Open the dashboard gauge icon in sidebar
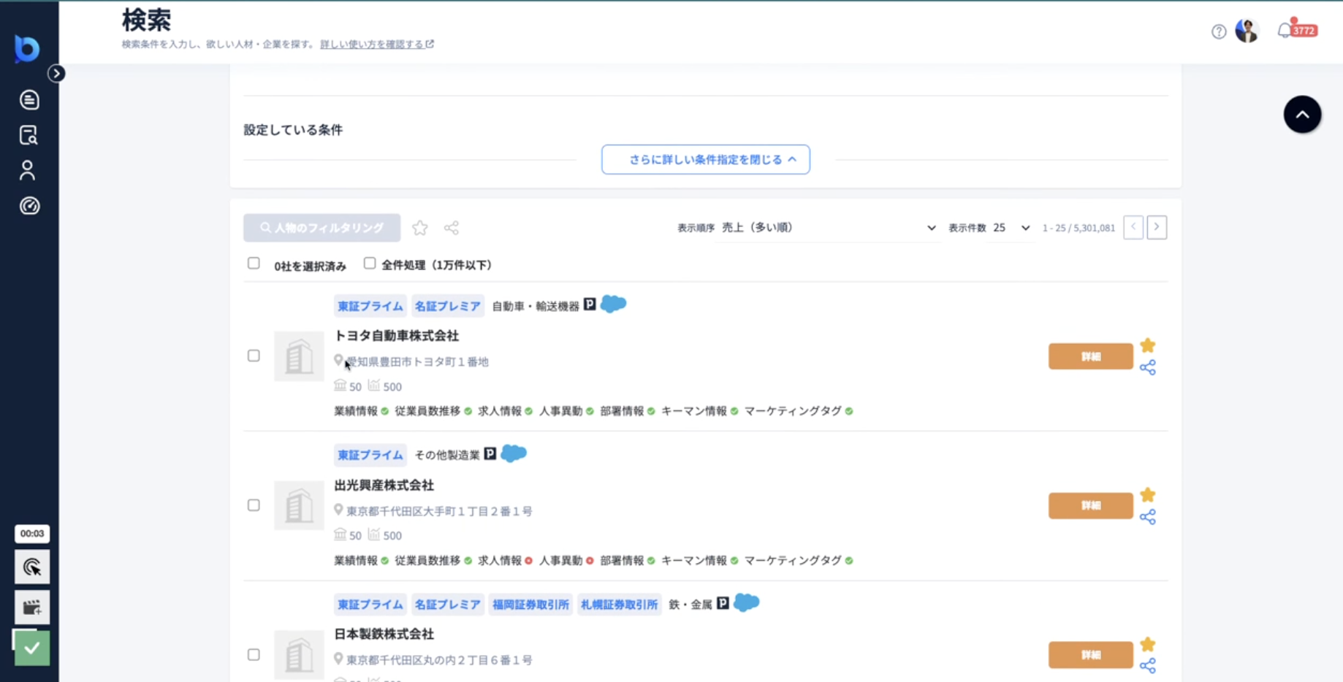1343x682 pixels. pos(29,206)
